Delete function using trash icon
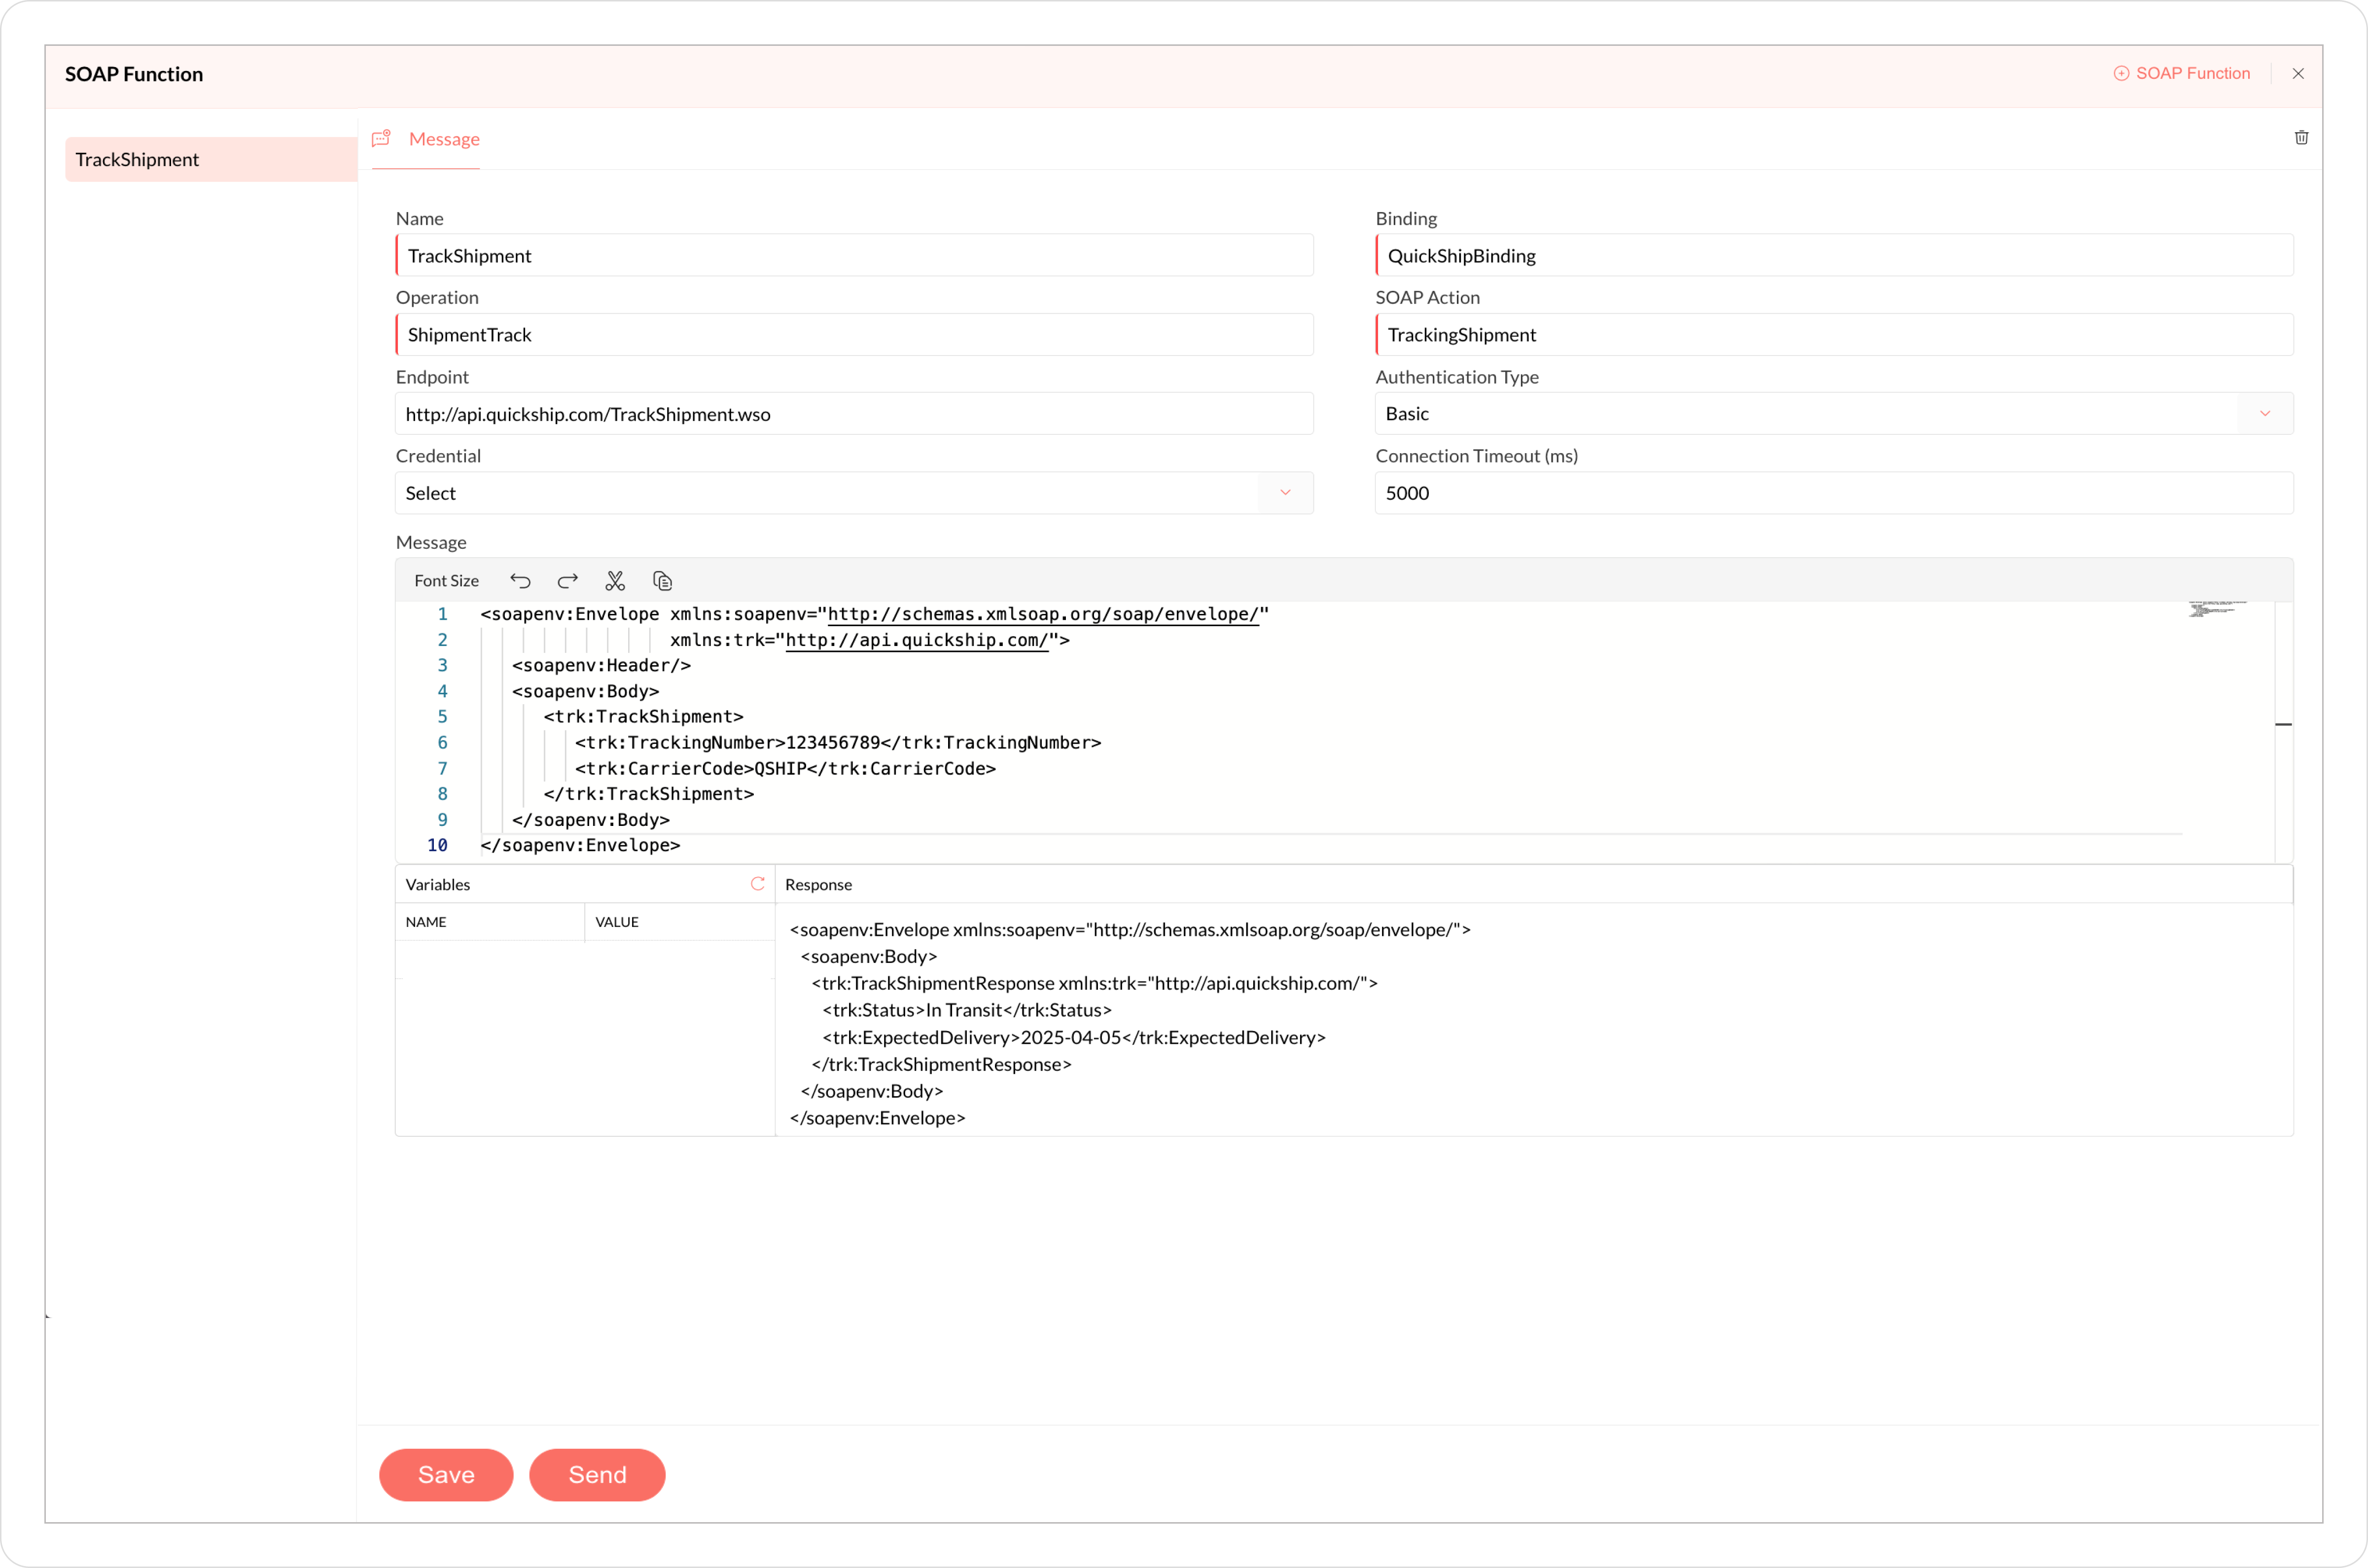 click(x=2301, y=138)
